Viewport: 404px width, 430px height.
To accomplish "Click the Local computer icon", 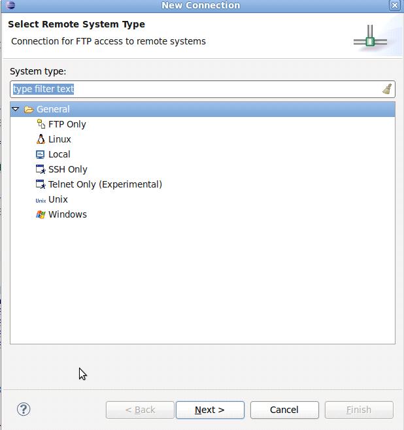I will 41,154.
